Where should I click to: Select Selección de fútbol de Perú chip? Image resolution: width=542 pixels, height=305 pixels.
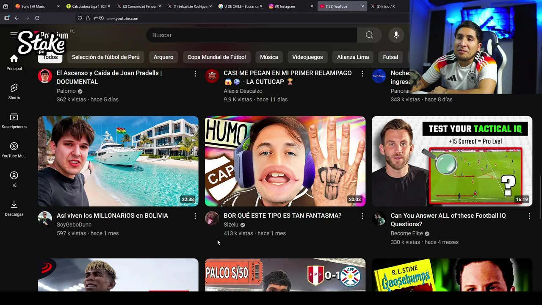click(105, 57)
